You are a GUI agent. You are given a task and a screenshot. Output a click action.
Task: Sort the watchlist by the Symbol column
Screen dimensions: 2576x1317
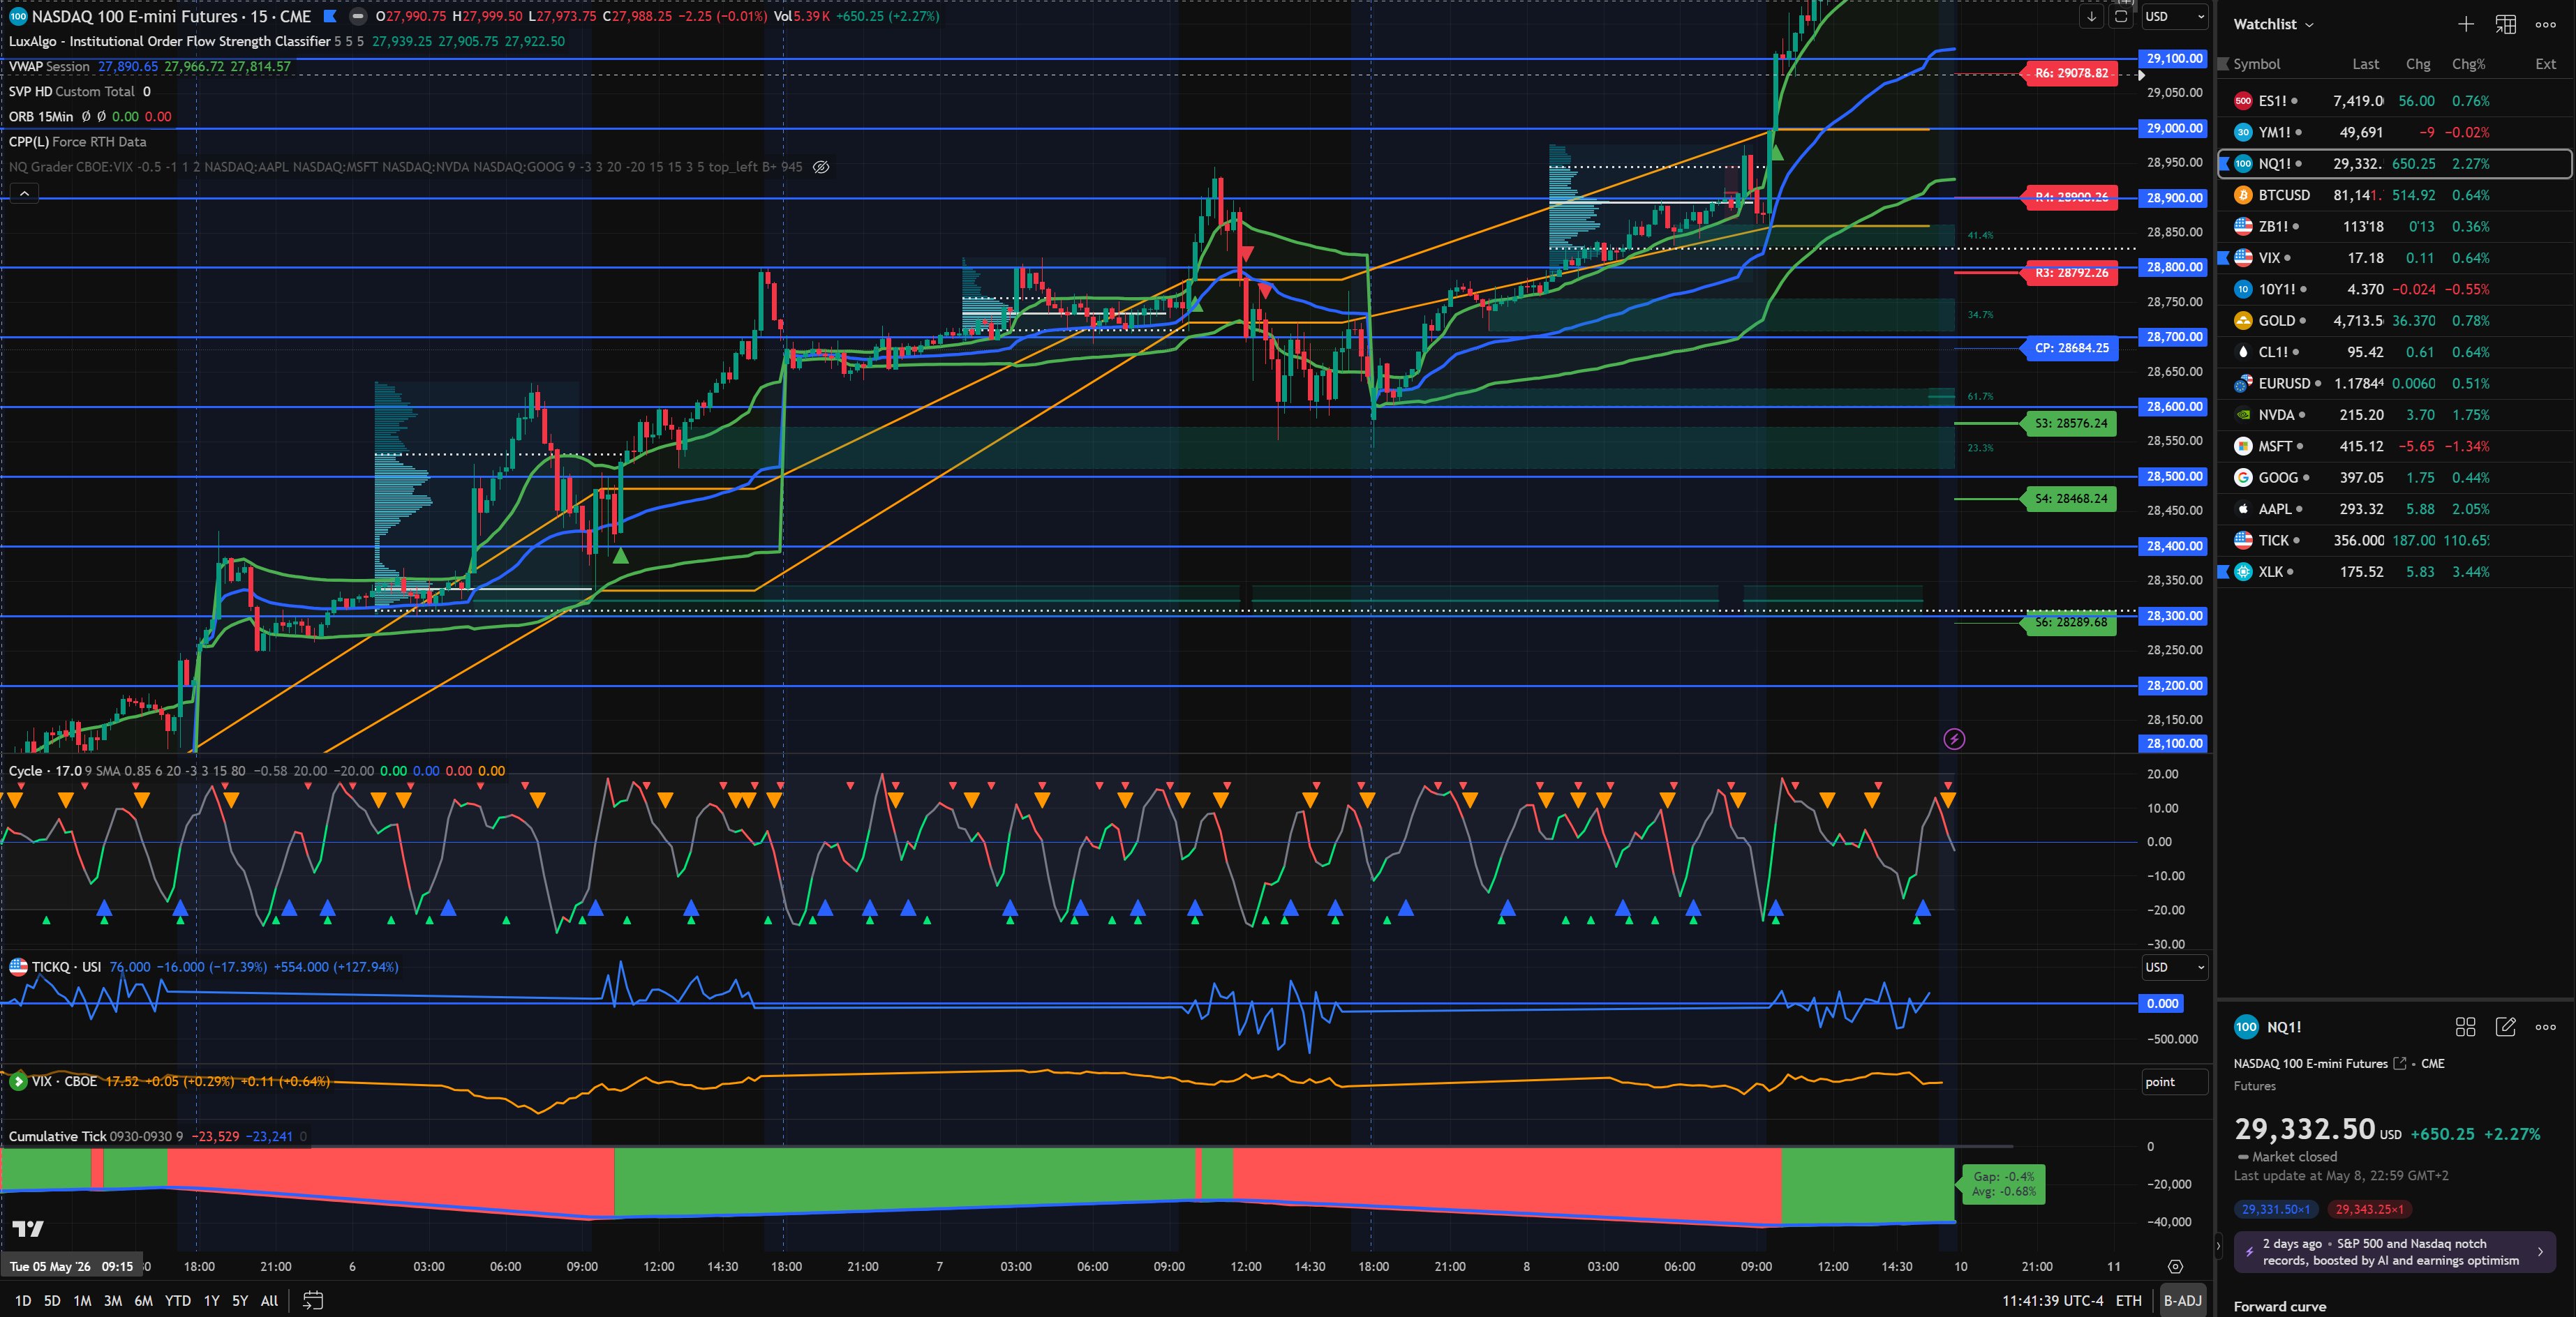tap(2256, 64)
